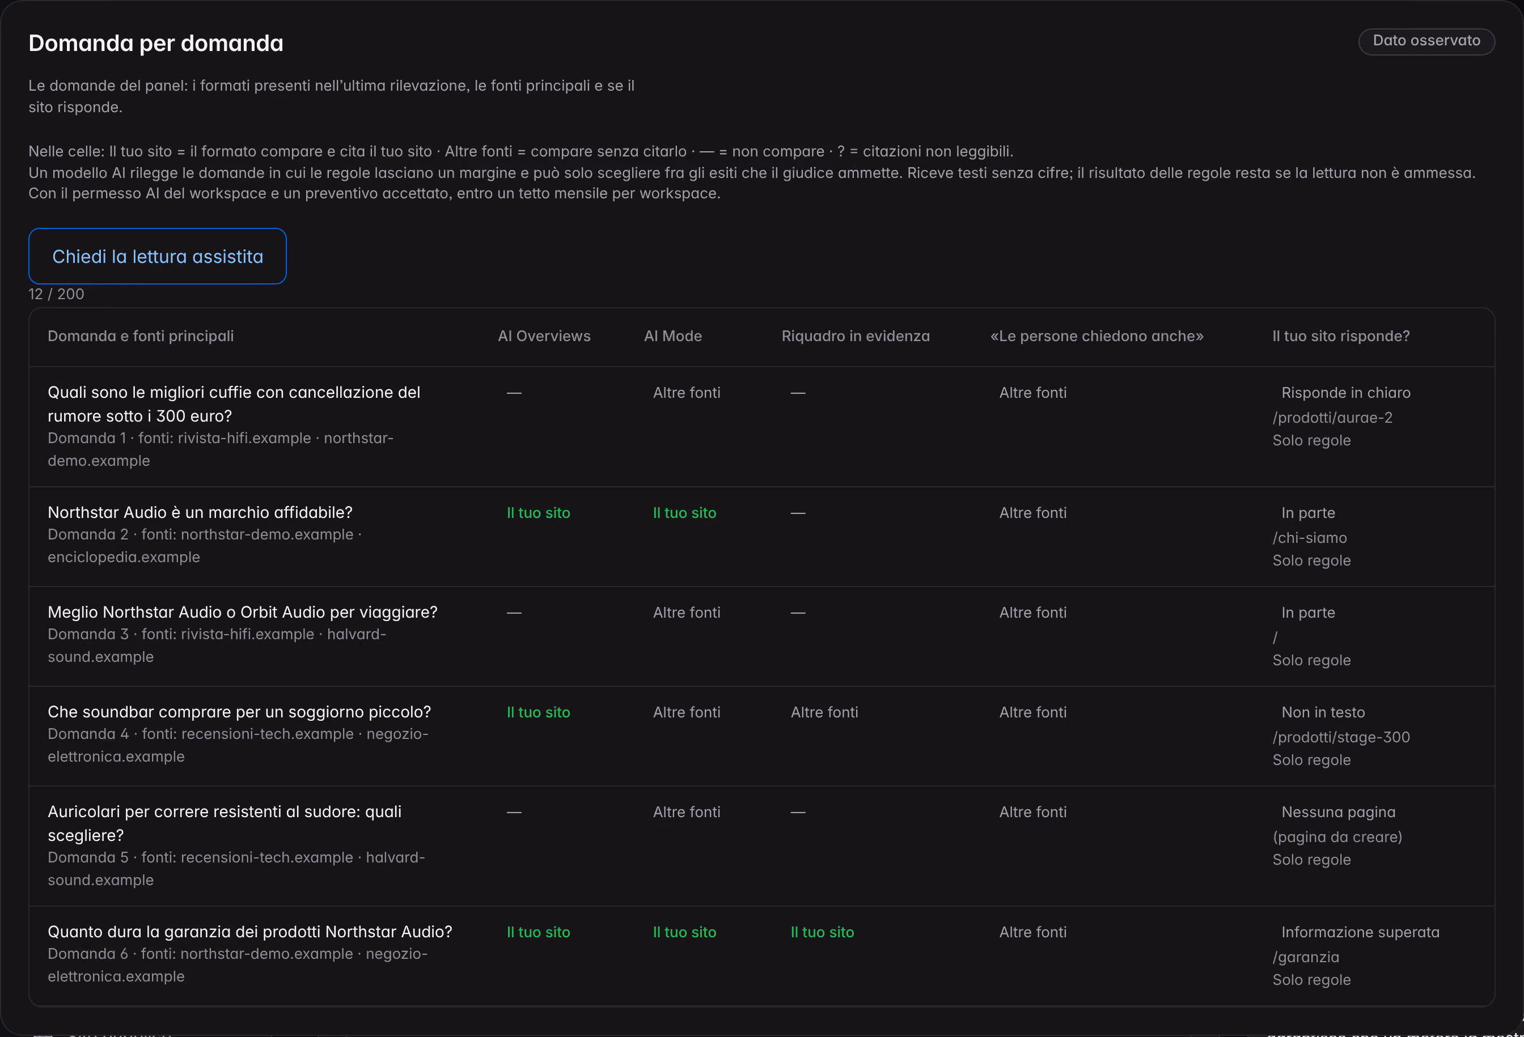1524x1037 pixels.
Task: Click Domanda 5 source line recensioni-tech.example
Action: (236, 869)
